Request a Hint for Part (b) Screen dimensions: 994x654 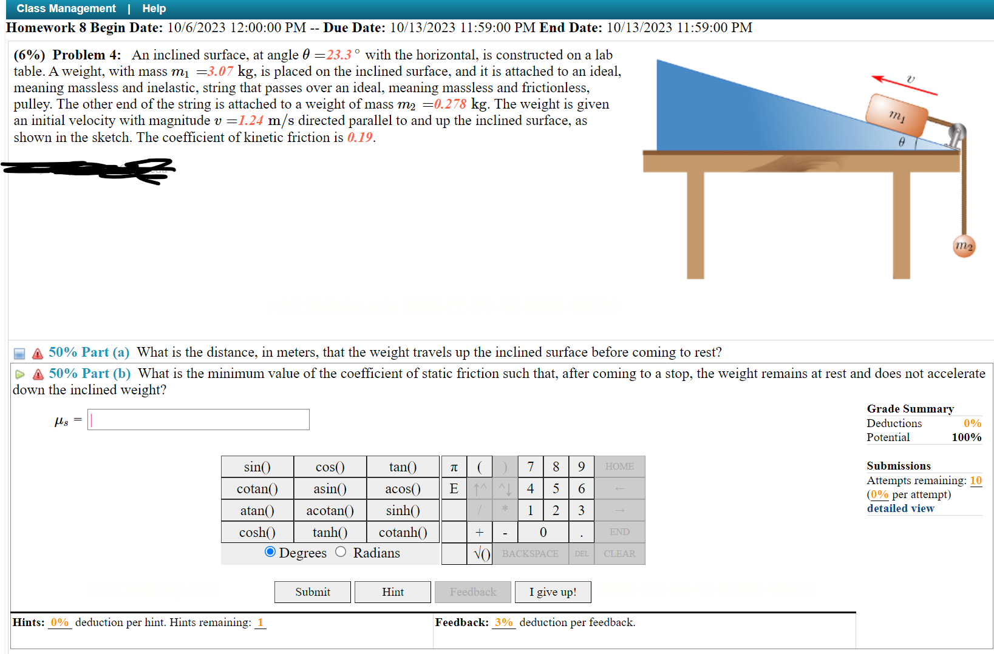[x=392, y=592]
